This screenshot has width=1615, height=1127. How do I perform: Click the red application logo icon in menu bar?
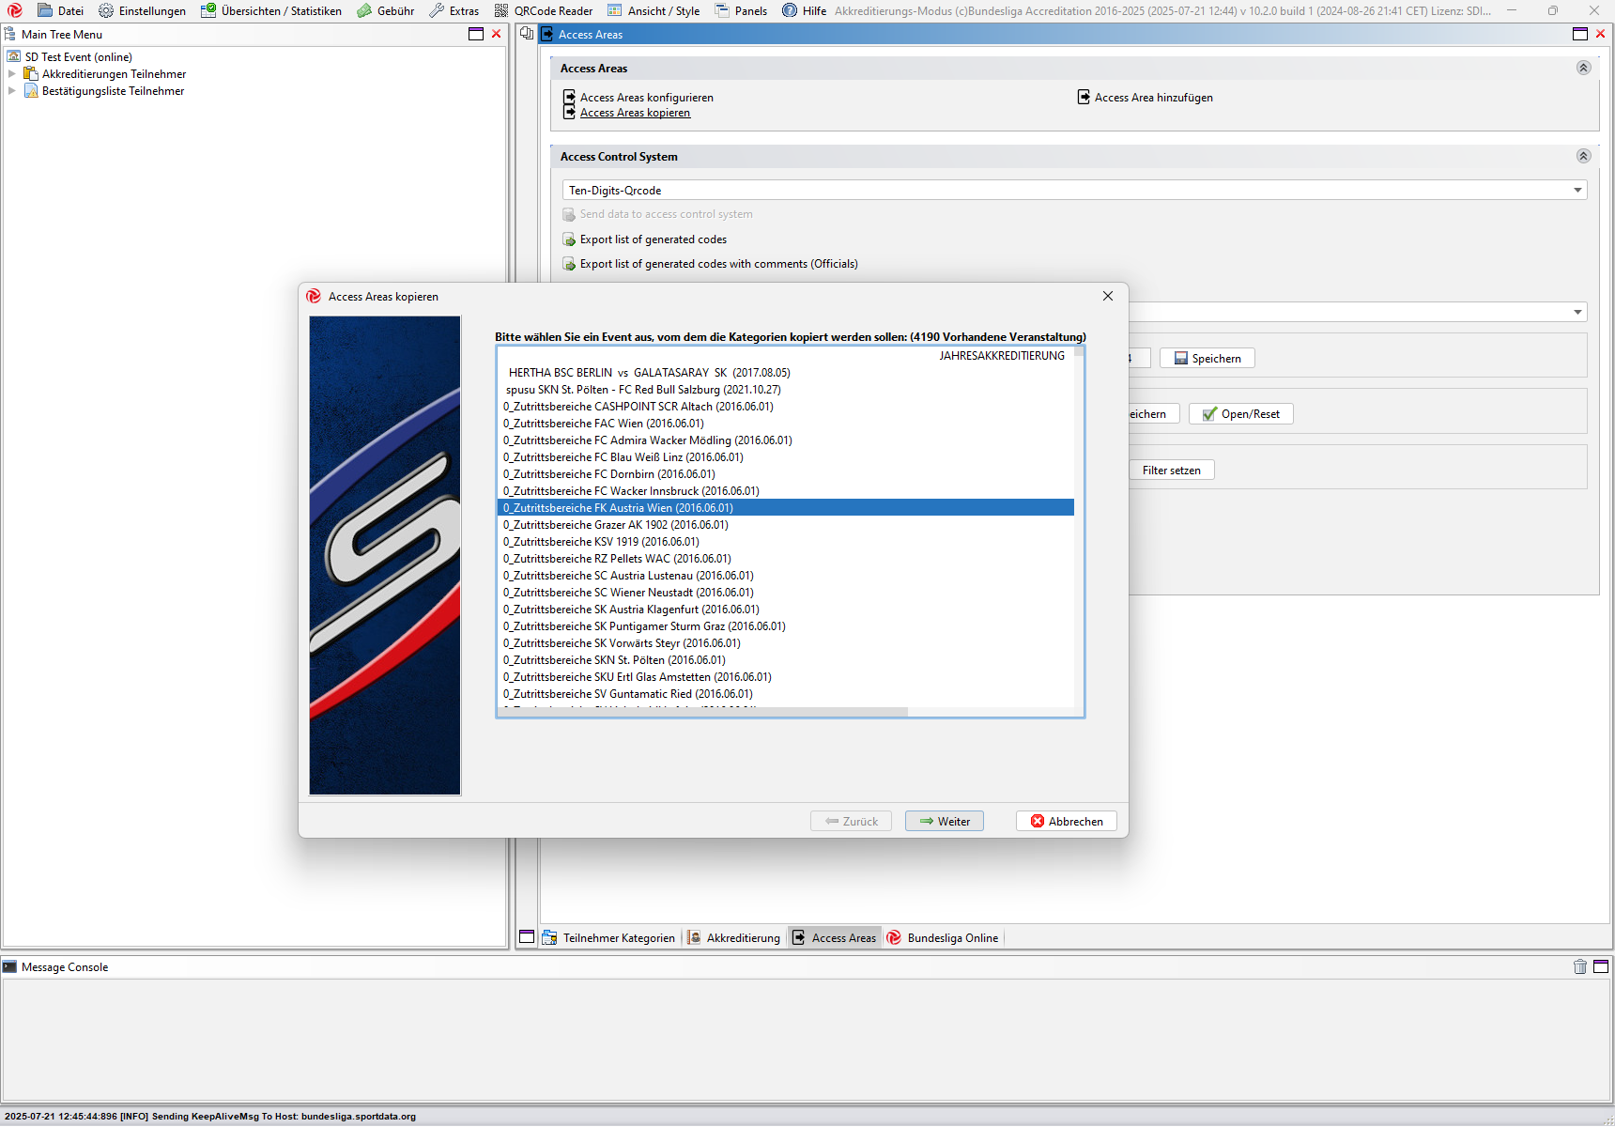tap(15, 11)
